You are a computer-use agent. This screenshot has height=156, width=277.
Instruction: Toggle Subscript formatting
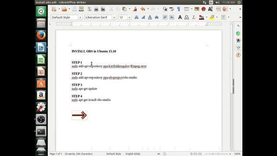171,17
